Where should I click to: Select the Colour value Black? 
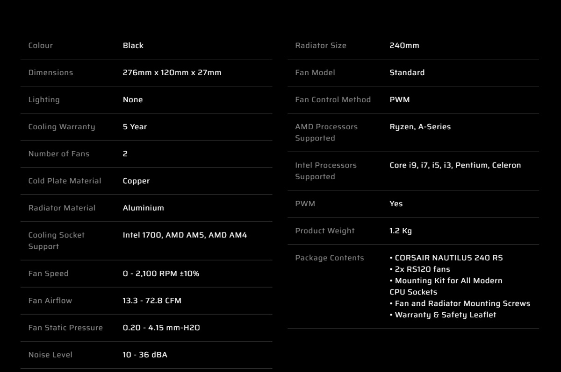pyautogui.click(x=133, y=45)
